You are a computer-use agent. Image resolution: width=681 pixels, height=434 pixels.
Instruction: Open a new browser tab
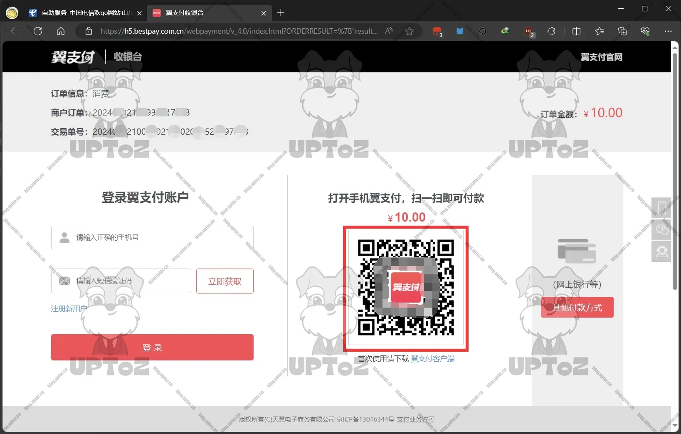pos(281,13)
